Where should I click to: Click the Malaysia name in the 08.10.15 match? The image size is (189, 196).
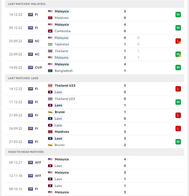click(x=62, y=192)
